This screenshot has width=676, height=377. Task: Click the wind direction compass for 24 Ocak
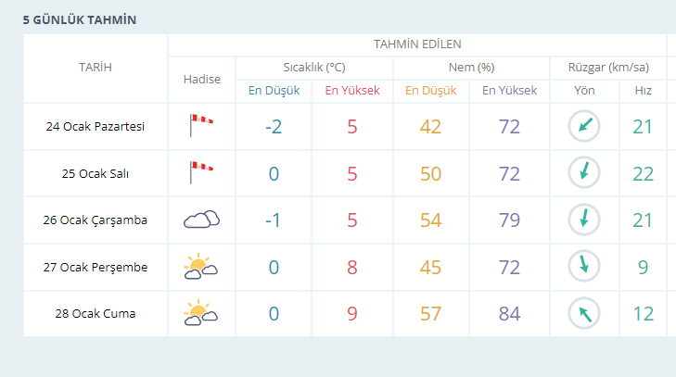(584, 126)
